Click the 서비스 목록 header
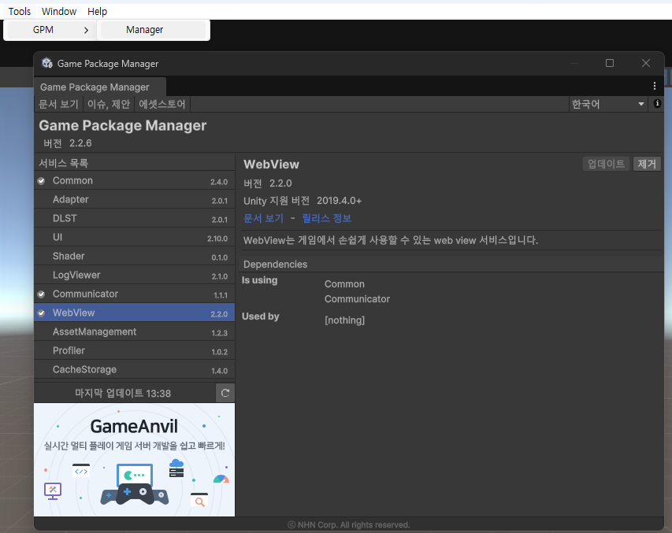Image resolution: width=672 pixels, height=533 pixels. [64, 163]
